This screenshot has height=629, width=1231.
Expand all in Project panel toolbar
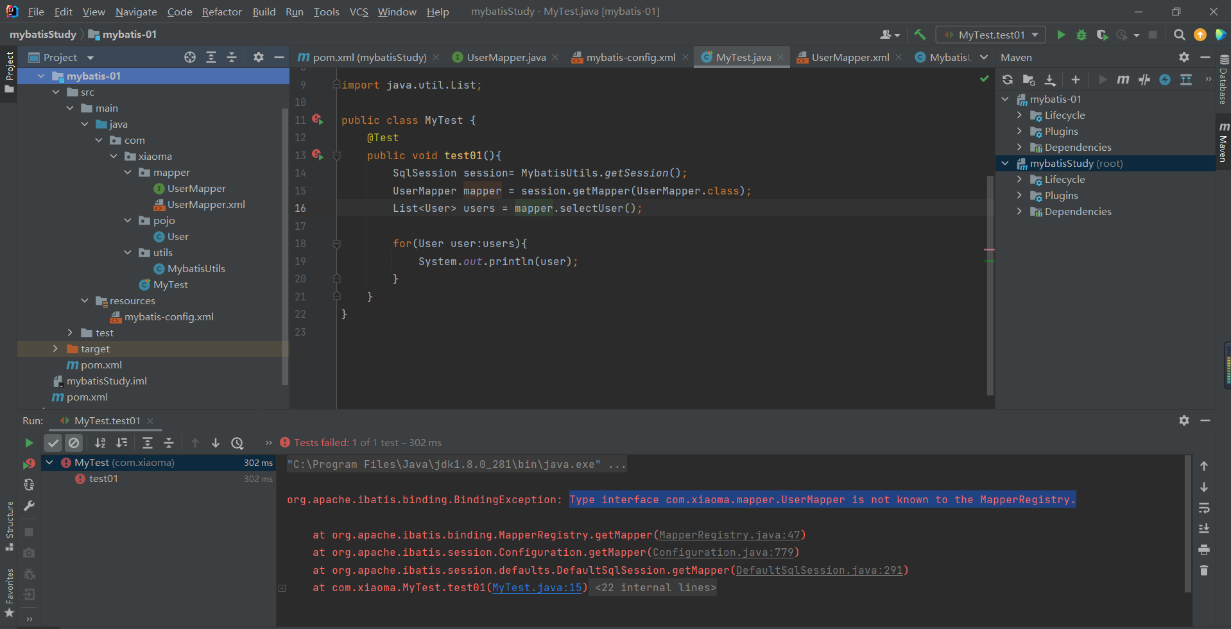coord(211,57)
